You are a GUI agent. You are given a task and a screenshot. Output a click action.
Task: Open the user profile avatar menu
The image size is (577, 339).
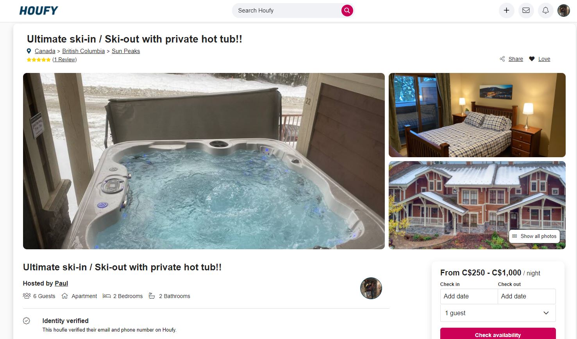[x=563, y=11]
